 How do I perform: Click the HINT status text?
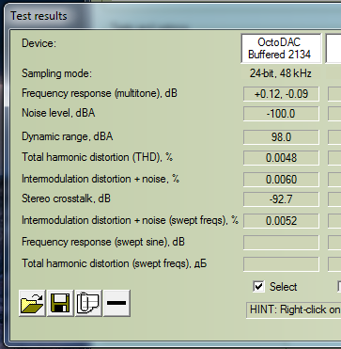[x=294, y=309]
